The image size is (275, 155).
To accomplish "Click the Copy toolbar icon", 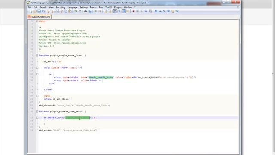I will click(66, 12).
